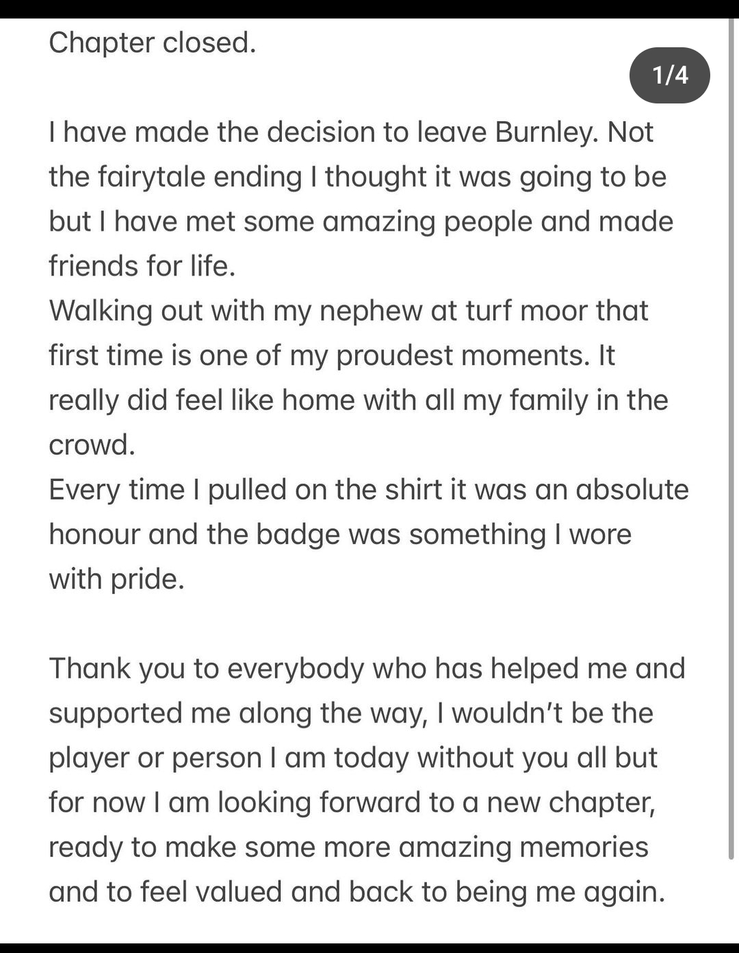Tap the line starting "the fairytale ending"

(357, 177)
